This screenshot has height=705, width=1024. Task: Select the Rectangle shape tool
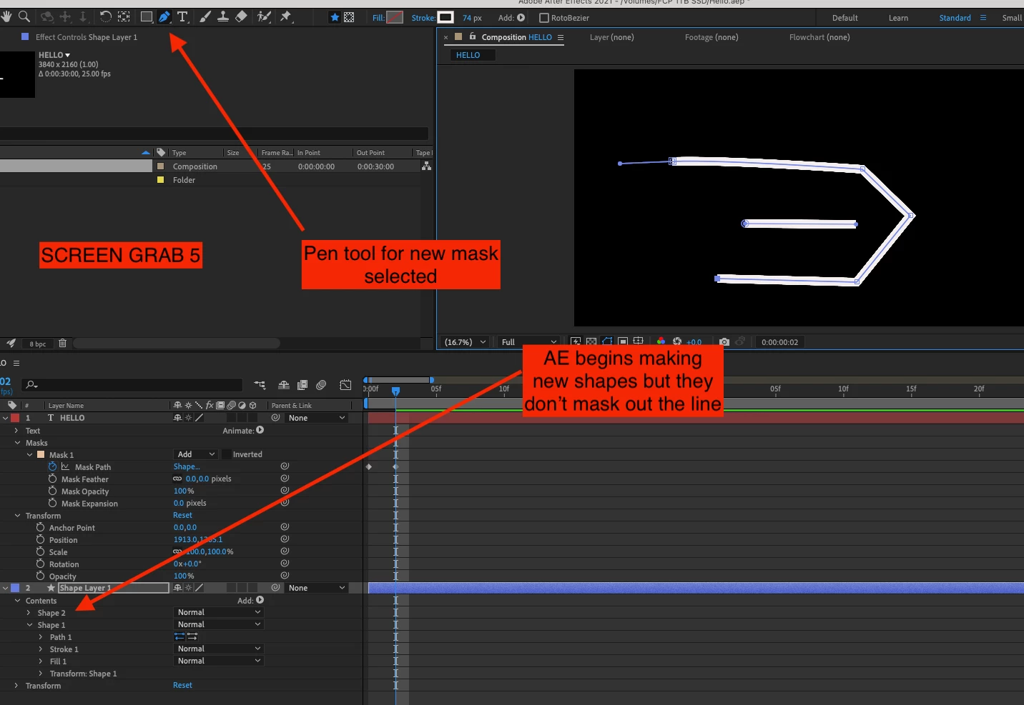coord(146,16)
